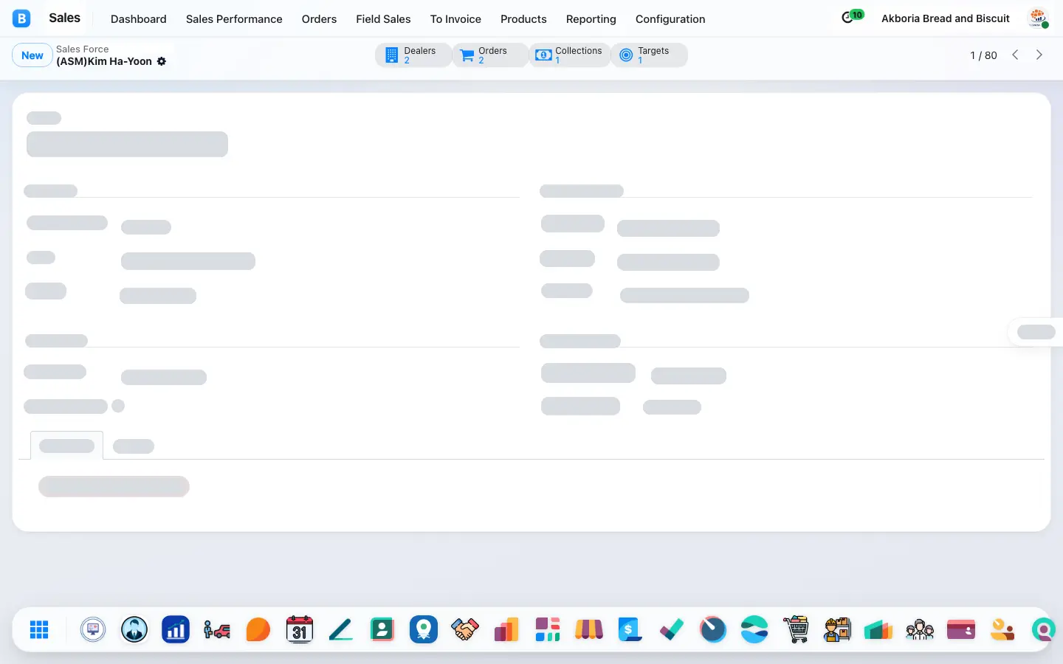Screen dimensions: 1063x664
Task: Open the blue bar chart app icon
Action: pyautogui.click(x=176, y=629)
